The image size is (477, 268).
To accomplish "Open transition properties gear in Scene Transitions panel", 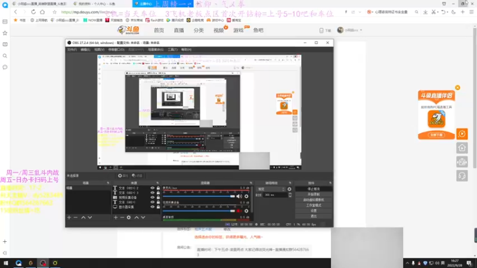I will 289,189.
